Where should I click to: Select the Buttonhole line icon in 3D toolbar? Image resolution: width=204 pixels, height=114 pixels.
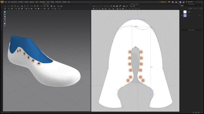pos(41,9)
